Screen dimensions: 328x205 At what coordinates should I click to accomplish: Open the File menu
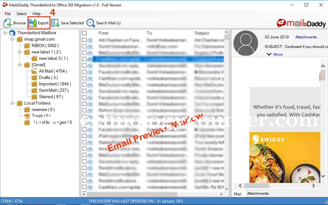(x=8, y=14)
